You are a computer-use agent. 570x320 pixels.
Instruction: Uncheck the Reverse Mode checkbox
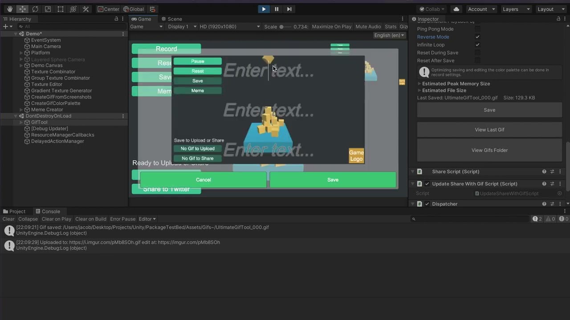477,37
